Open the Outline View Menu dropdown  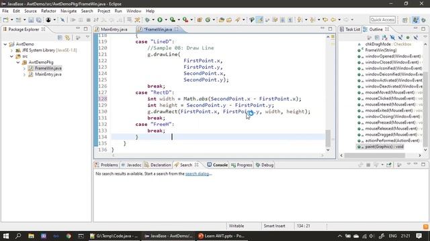click(x=425, y=37)
